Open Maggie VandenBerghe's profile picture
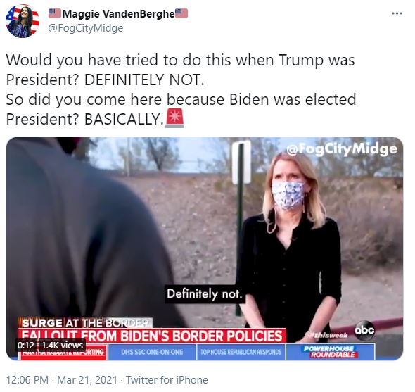 (x=23, y=21)
